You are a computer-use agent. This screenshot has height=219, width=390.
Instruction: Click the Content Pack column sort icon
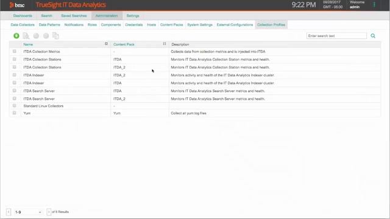pos(165,44)
